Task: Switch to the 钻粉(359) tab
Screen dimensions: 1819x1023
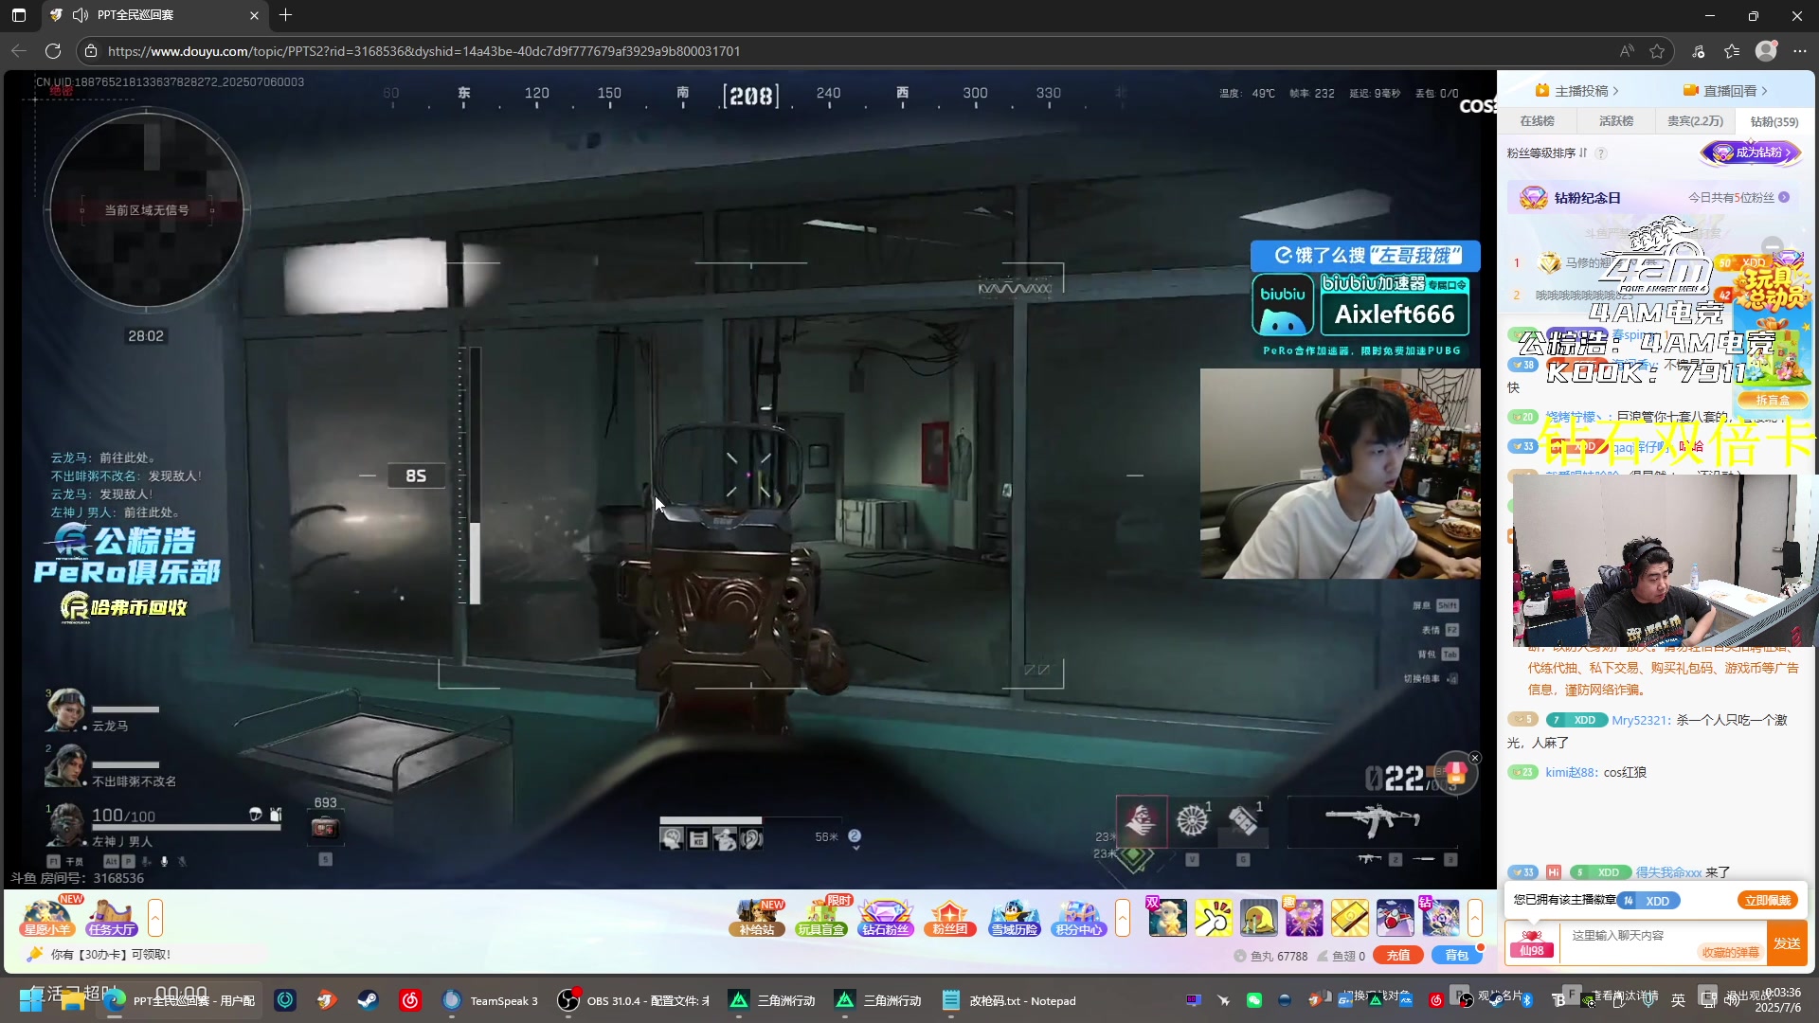Action: click(x=1774, y=121)
